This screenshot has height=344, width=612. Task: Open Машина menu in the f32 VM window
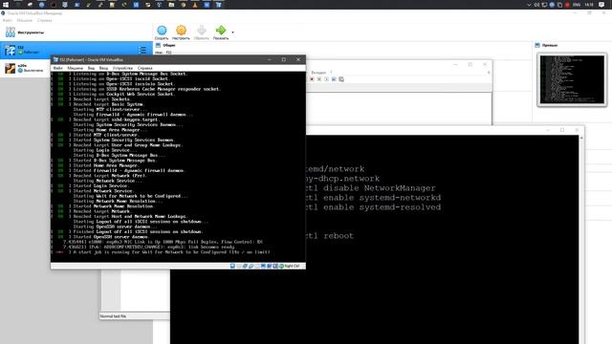(75, 68)
